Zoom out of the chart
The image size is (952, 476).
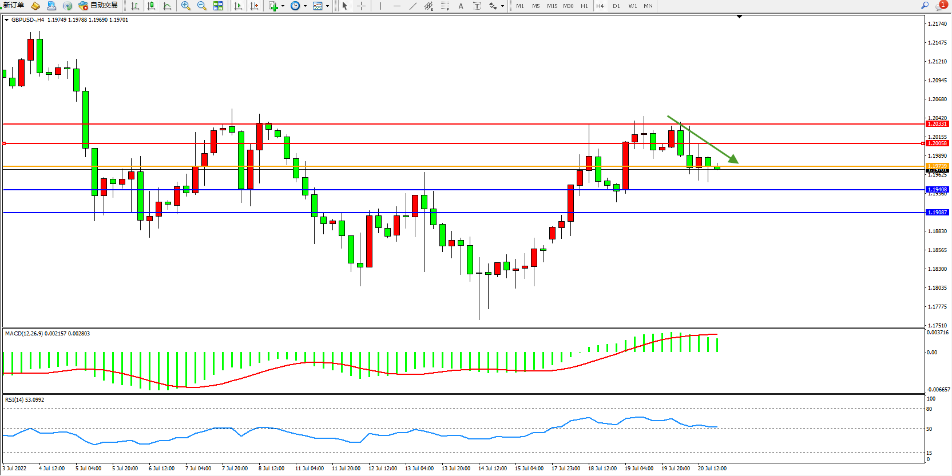coord(201,6)
